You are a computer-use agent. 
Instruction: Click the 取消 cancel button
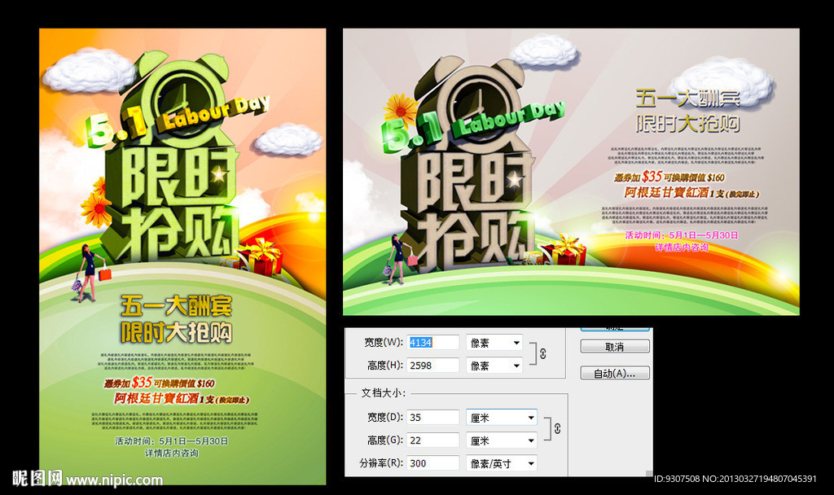[615, 347]
